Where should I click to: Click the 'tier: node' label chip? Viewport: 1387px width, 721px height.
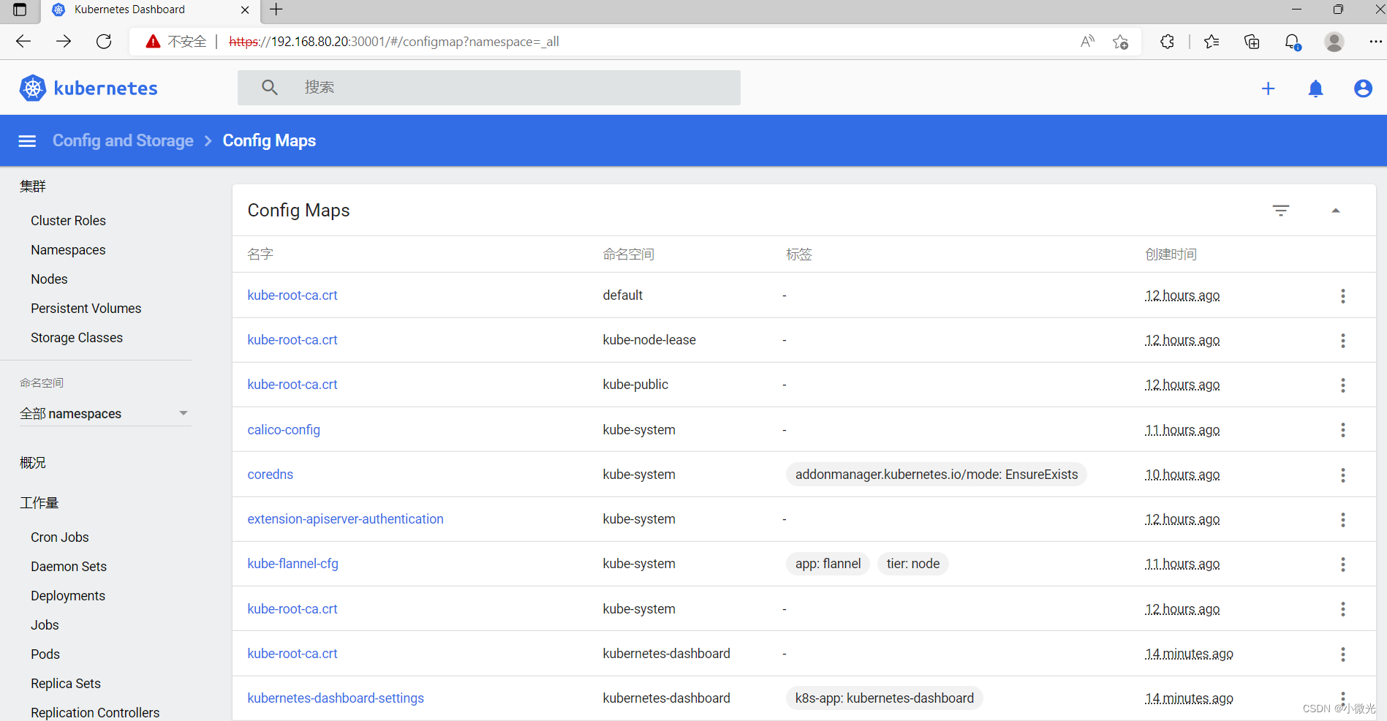[913, 564]
